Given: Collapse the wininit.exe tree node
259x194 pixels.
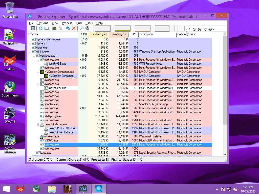Looking at the screenshot, I should point(30,52).
